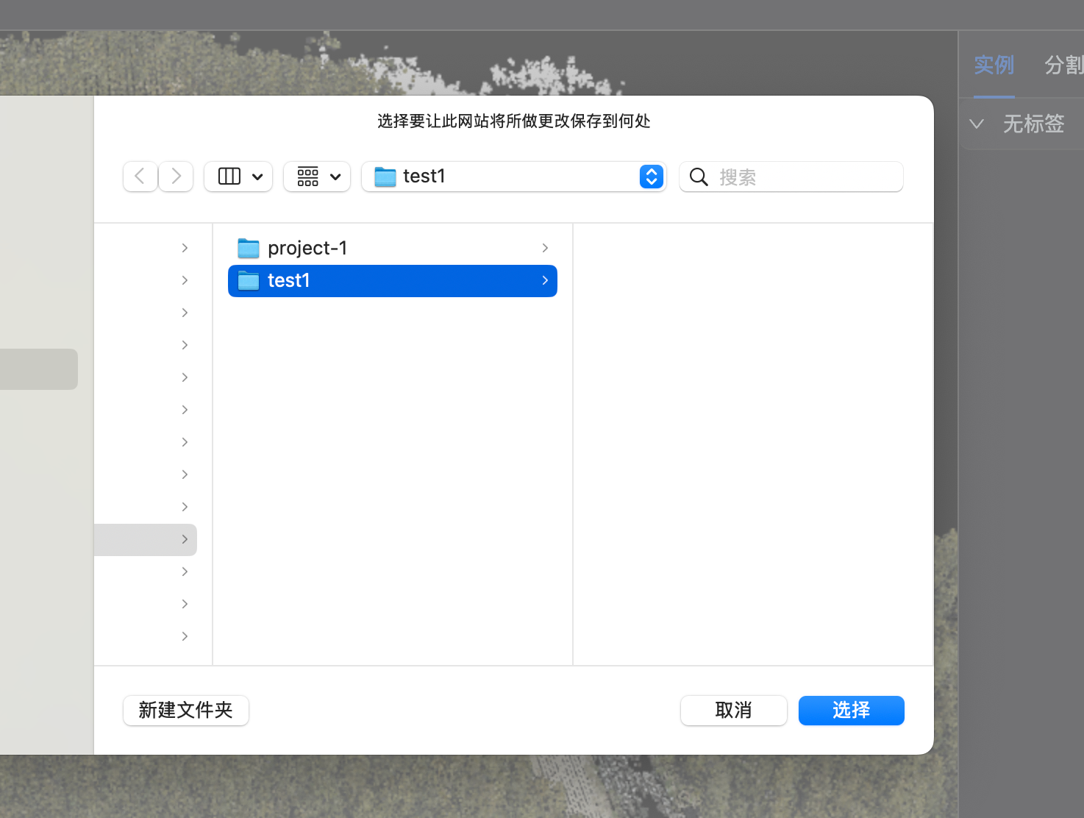Click the forward navigation arrow

pos(175,177)
